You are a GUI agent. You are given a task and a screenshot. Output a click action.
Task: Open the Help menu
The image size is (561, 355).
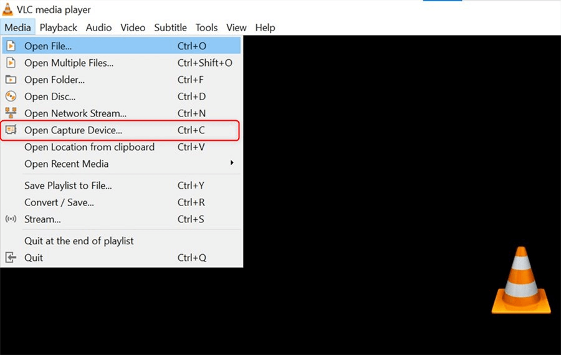click(265, 27)
